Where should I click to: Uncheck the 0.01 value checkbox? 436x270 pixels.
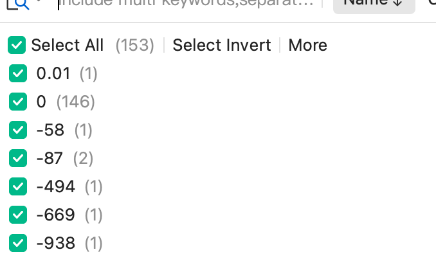pos(18,74)
